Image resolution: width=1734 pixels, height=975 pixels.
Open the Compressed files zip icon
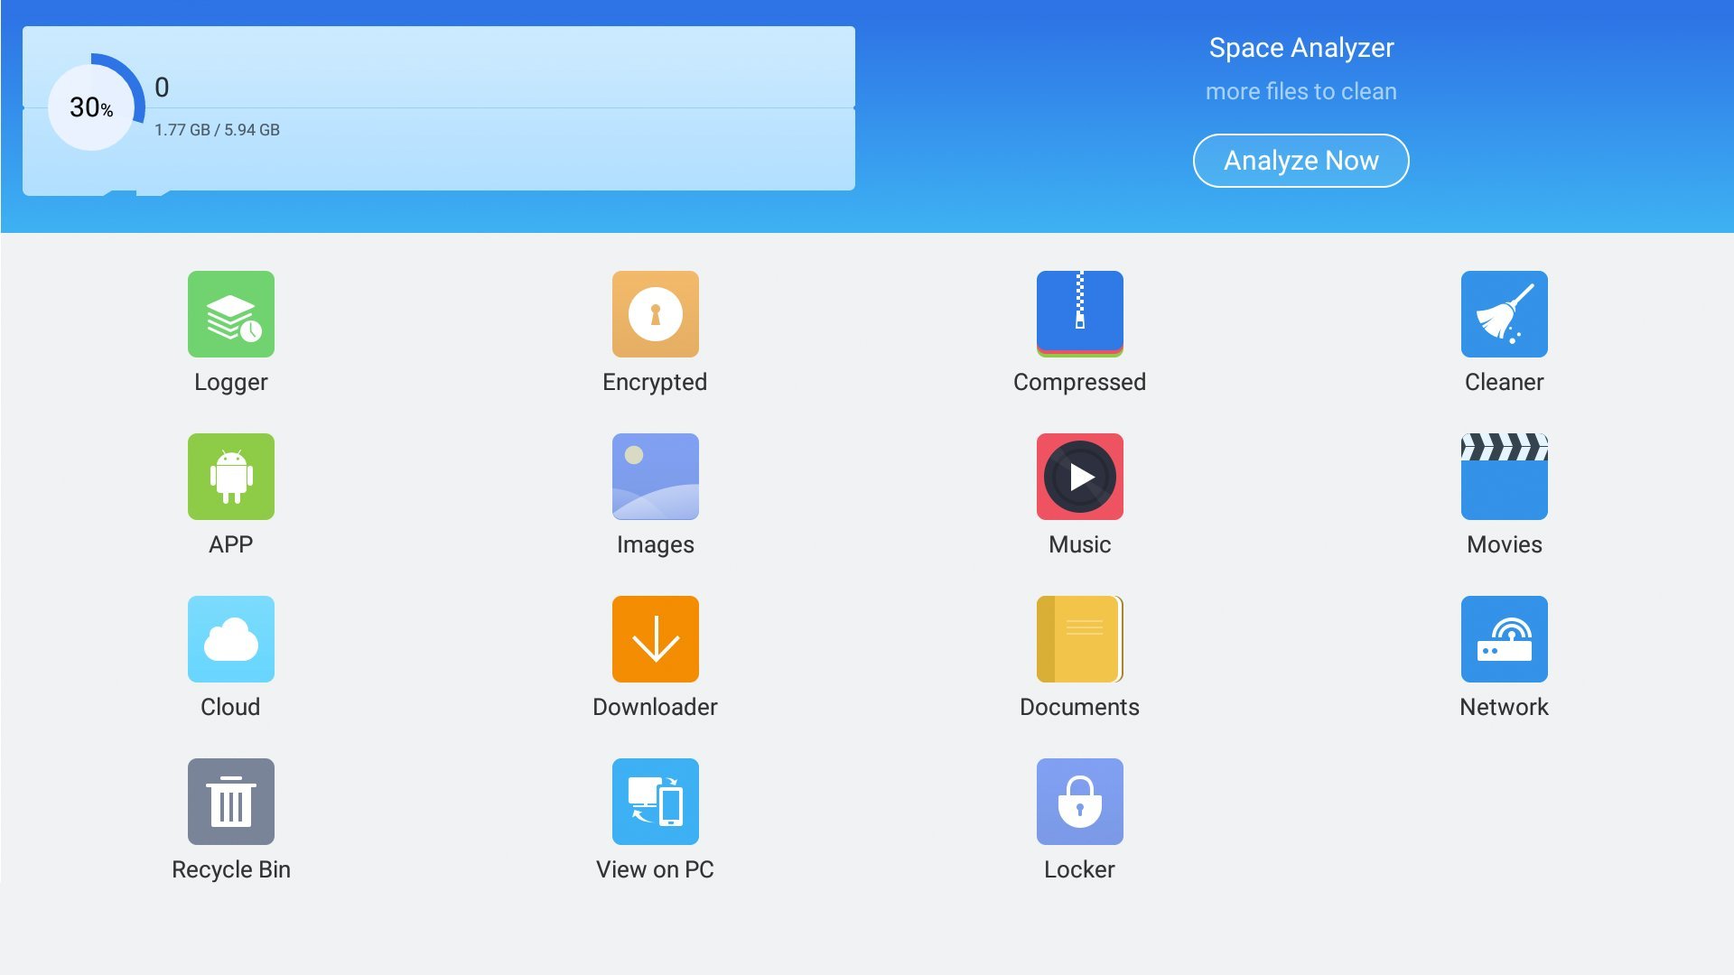pos(1079,314)
